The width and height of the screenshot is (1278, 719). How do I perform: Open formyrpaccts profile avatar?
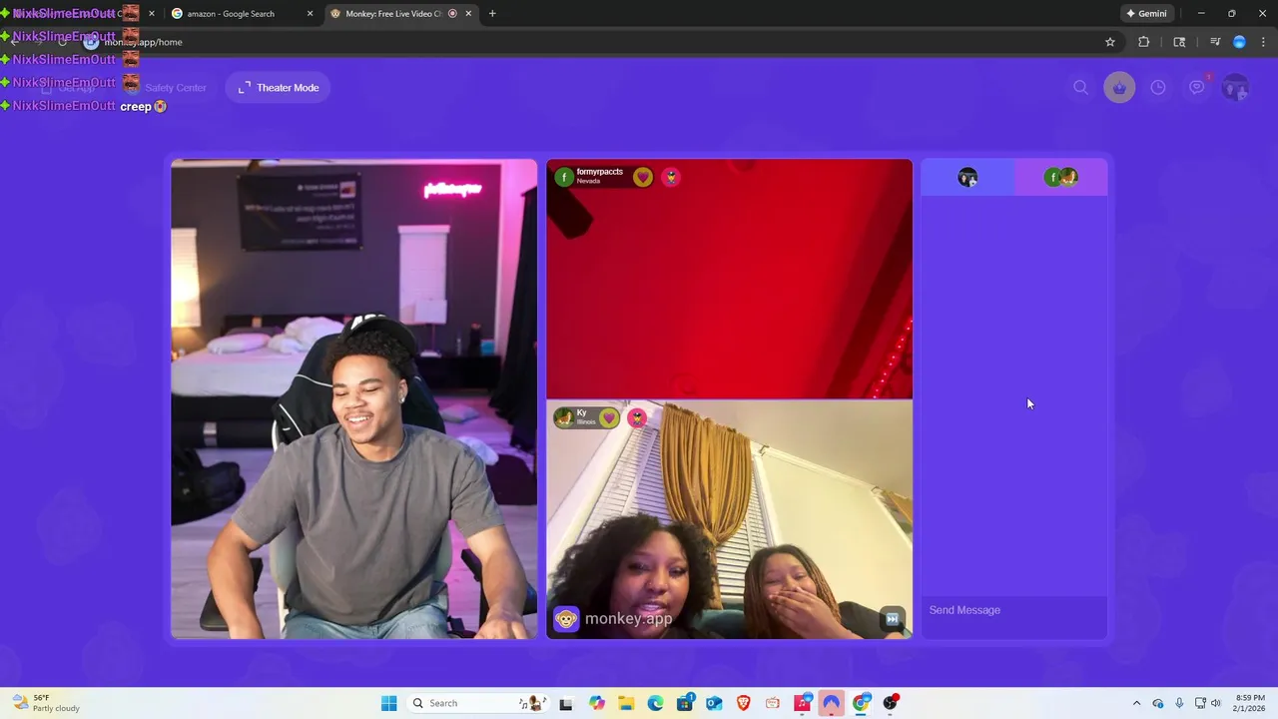coord(564,177)
